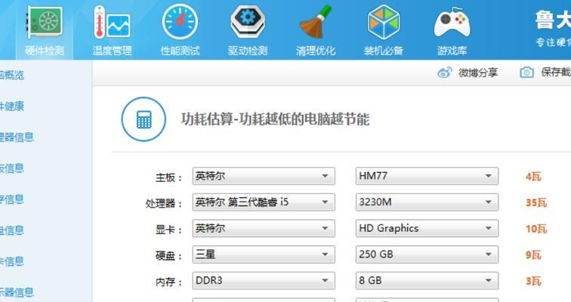Expand the 主板 brand dropdown 英特尔
The width and height of the screenshot is (571, 302).
264,176
